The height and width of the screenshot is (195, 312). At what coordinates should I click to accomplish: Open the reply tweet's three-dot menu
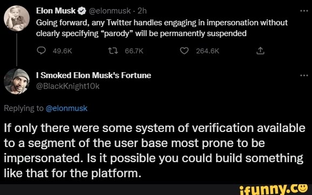tap(304, 75)
